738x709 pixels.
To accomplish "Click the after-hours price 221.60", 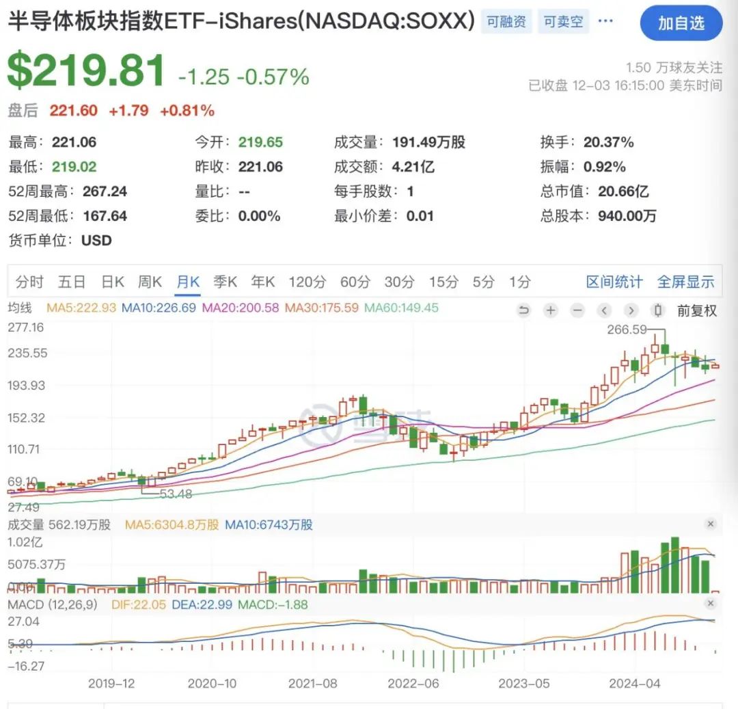I will tap(73, 111).
